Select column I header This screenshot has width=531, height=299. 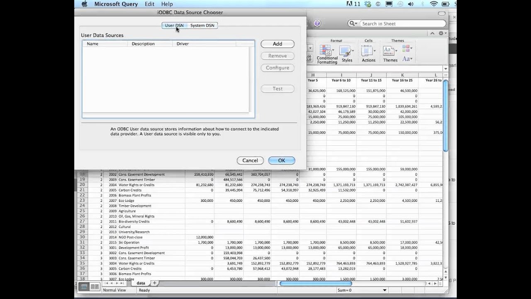click(341, 75)
